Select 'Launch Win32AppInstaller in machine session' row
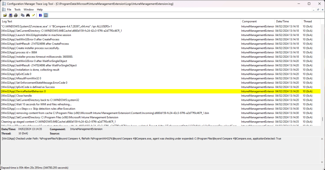 coord(161,35)
